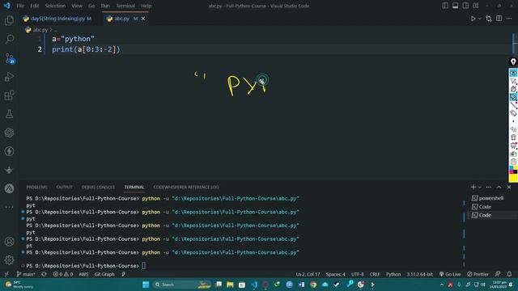Click the terminal prompt input area
The height and width of the screenshot is (291, 518).
[143, 266]
